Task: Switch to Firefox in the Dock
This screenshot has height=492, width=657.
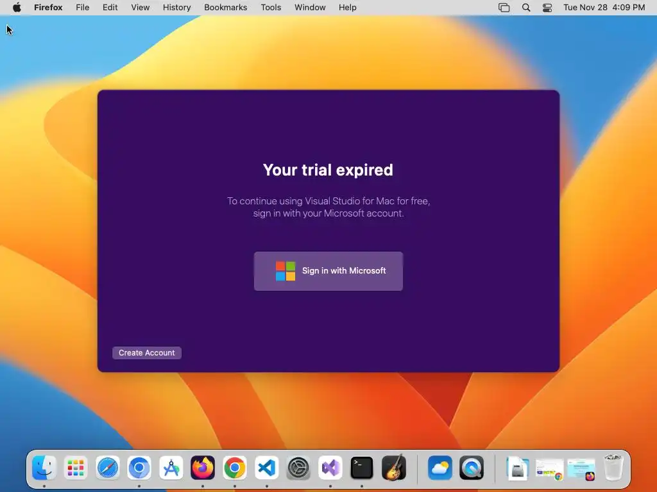Action: click(x=203, y=467)
